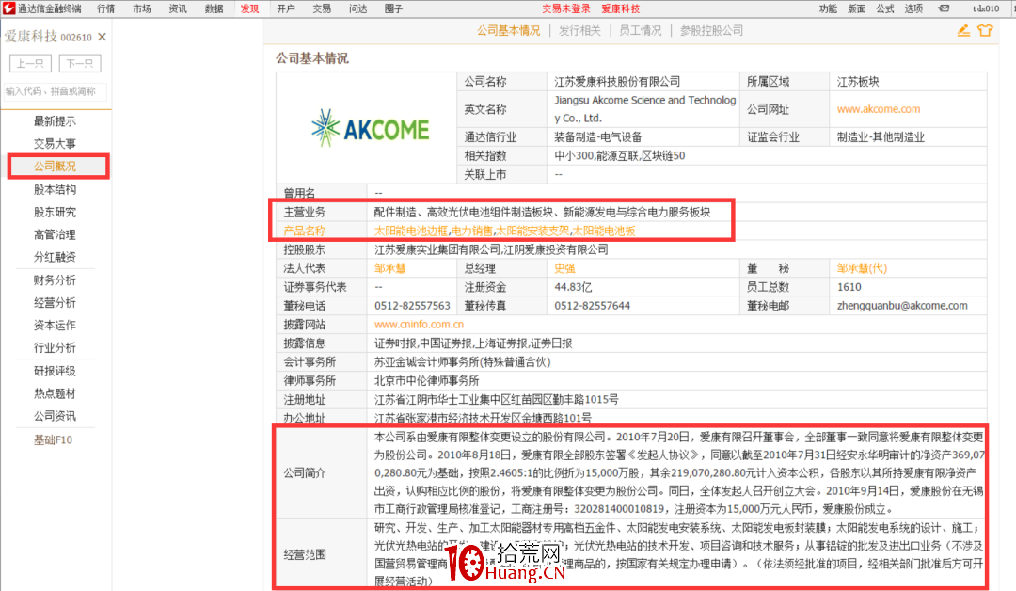Select 热点题材 in the sidebar
Image resolution: width=1016 pixels, height=591 pixels.
[56, 393]
